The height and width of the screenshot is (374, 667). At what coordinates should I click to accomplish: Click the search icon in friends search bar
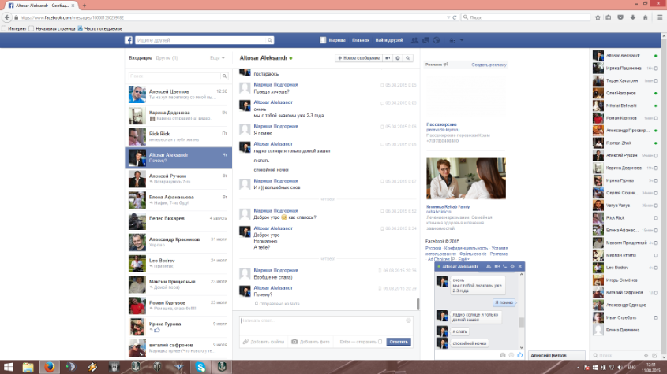coord(270,40)
